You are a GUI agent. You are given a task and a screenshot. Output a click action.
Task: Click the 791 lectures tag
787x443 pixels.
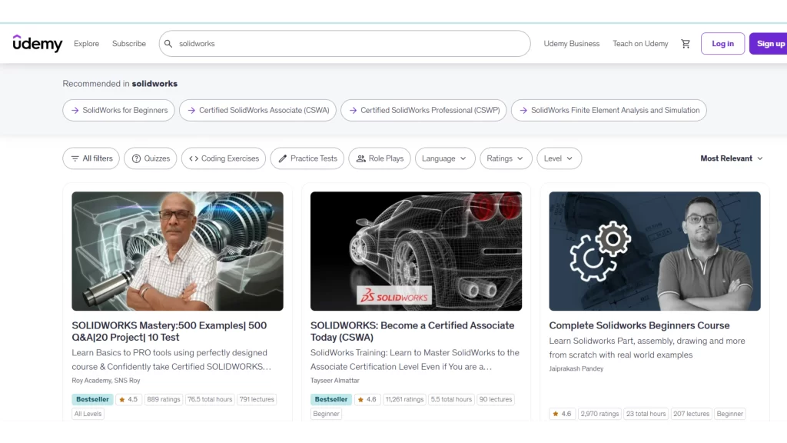(257, 399)
